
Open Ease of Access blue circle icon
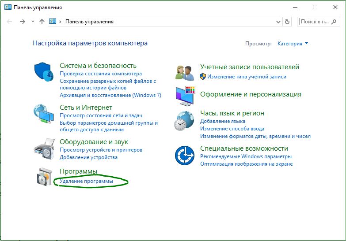[184, 156]
